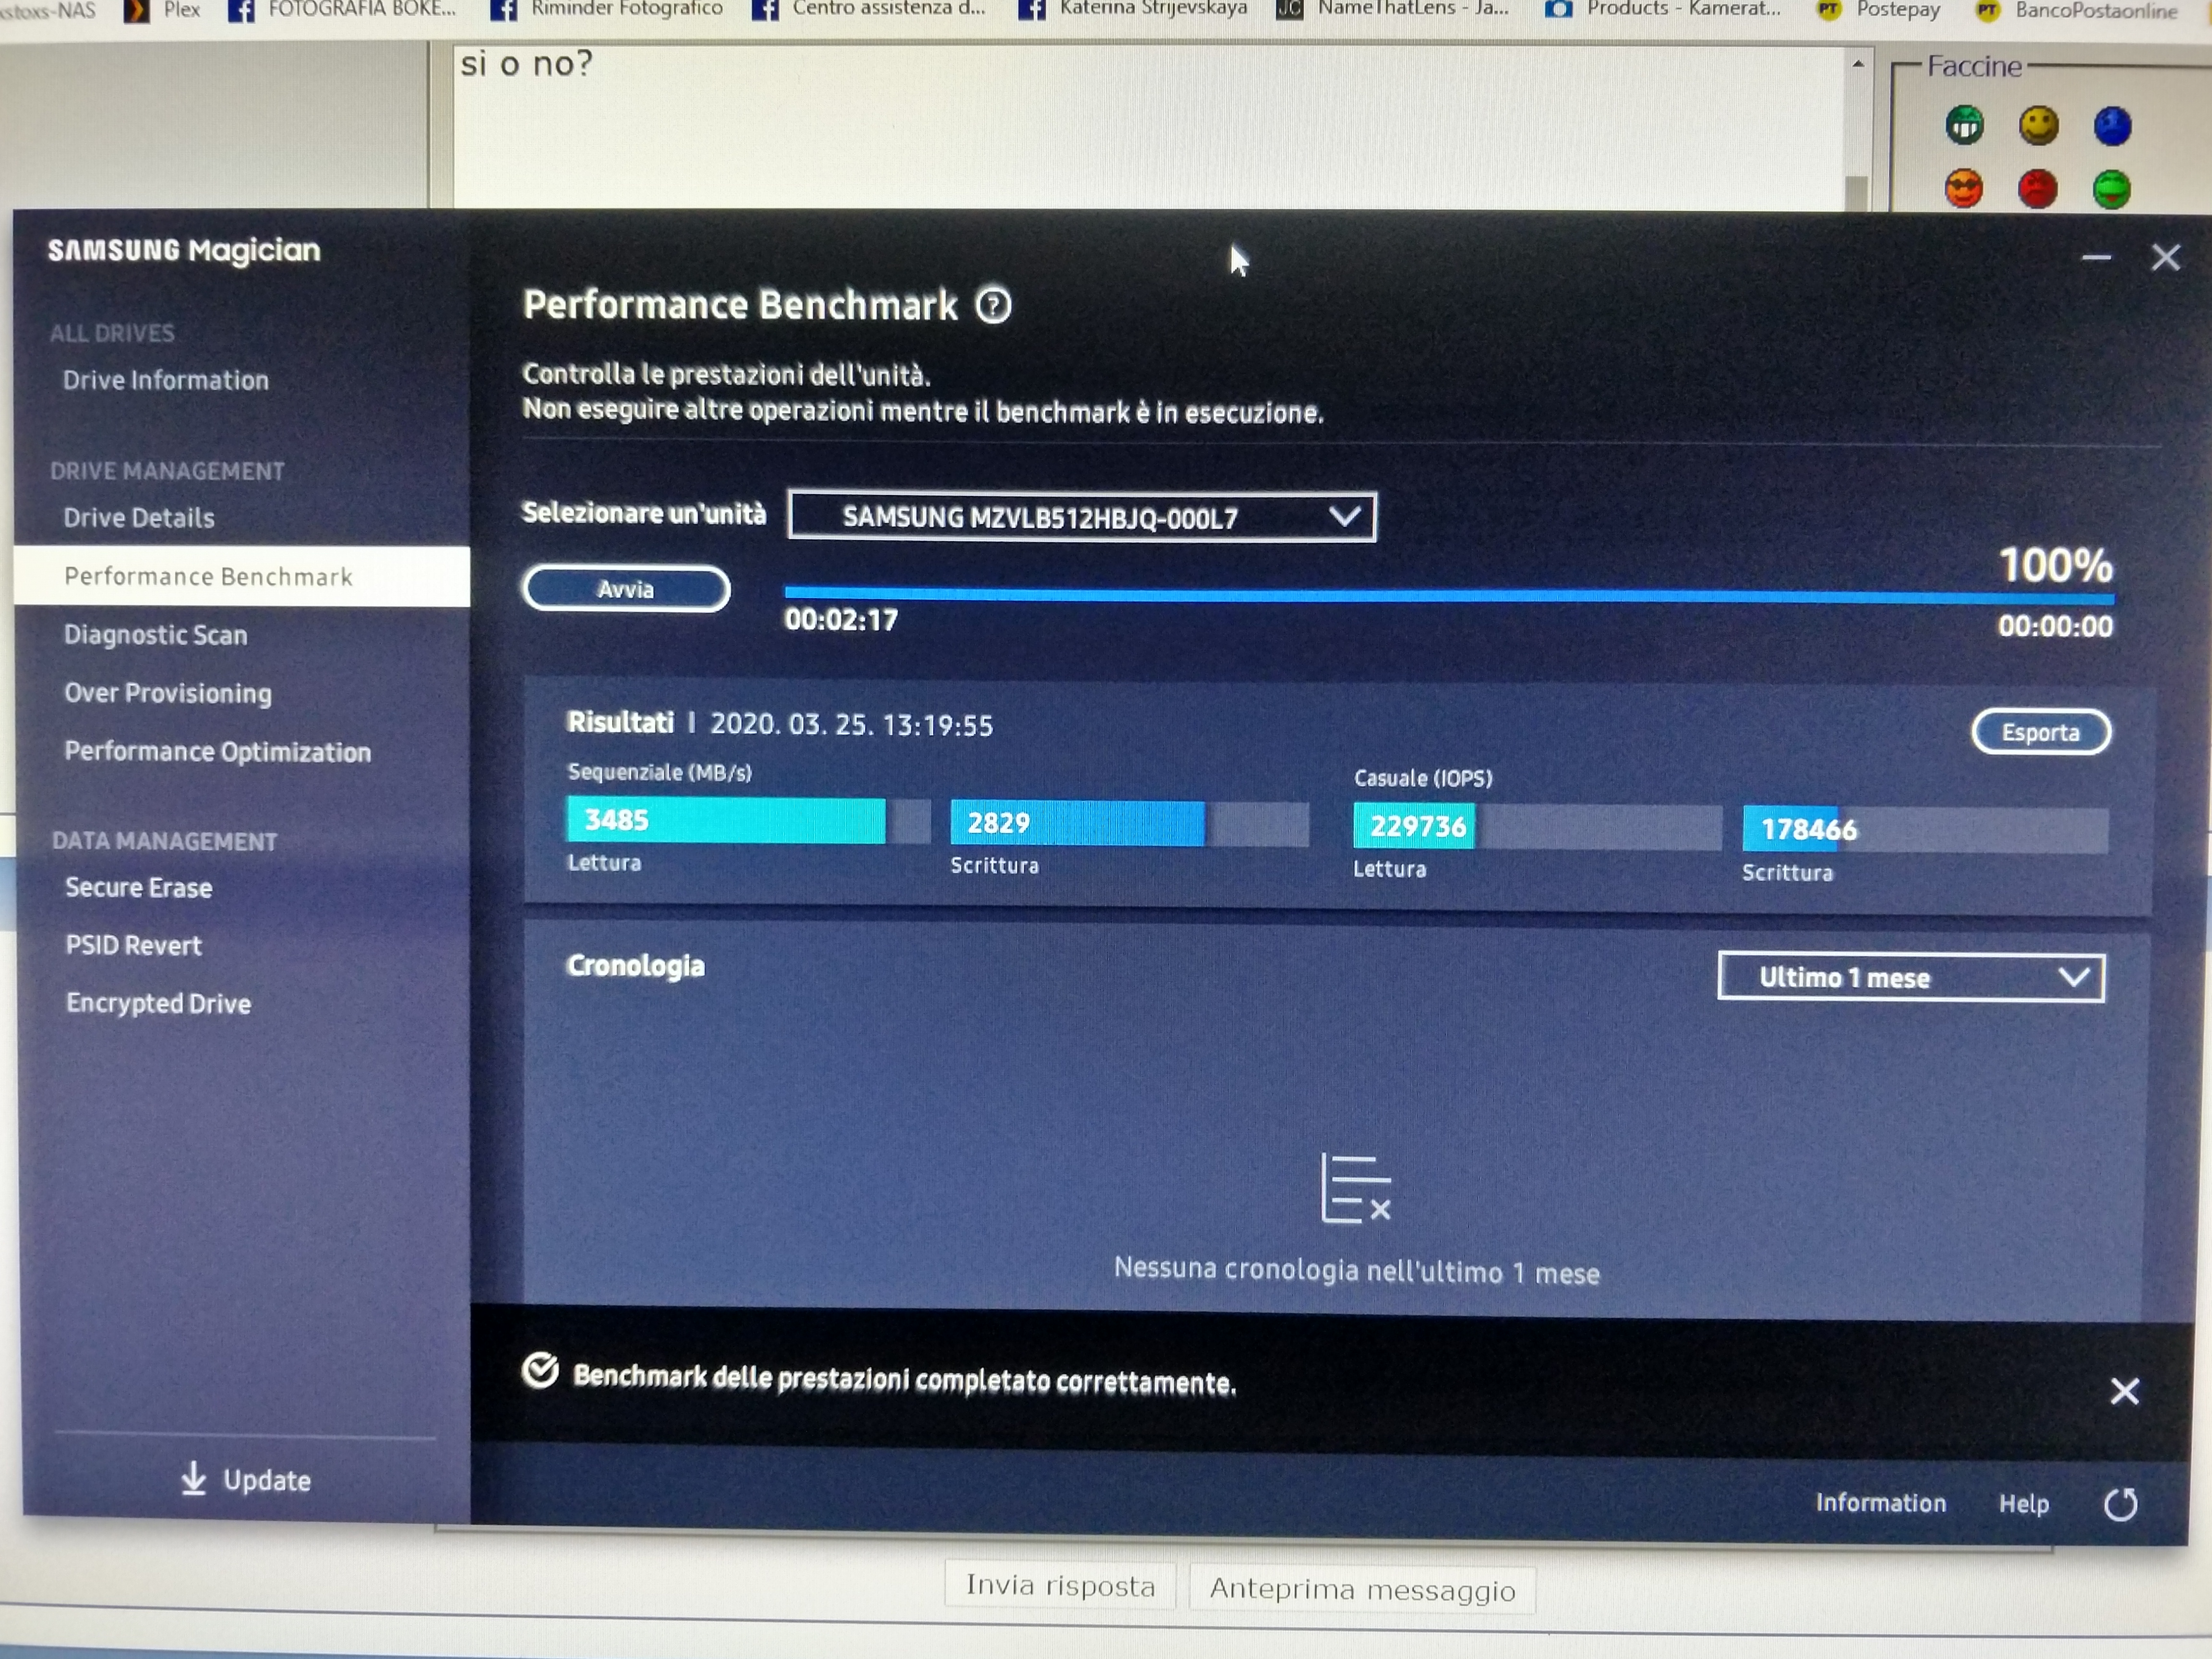Insert the blue smiley from Faccine
The height and width of the screenshot is (1659, 2212).
(x=2112, y=126)
